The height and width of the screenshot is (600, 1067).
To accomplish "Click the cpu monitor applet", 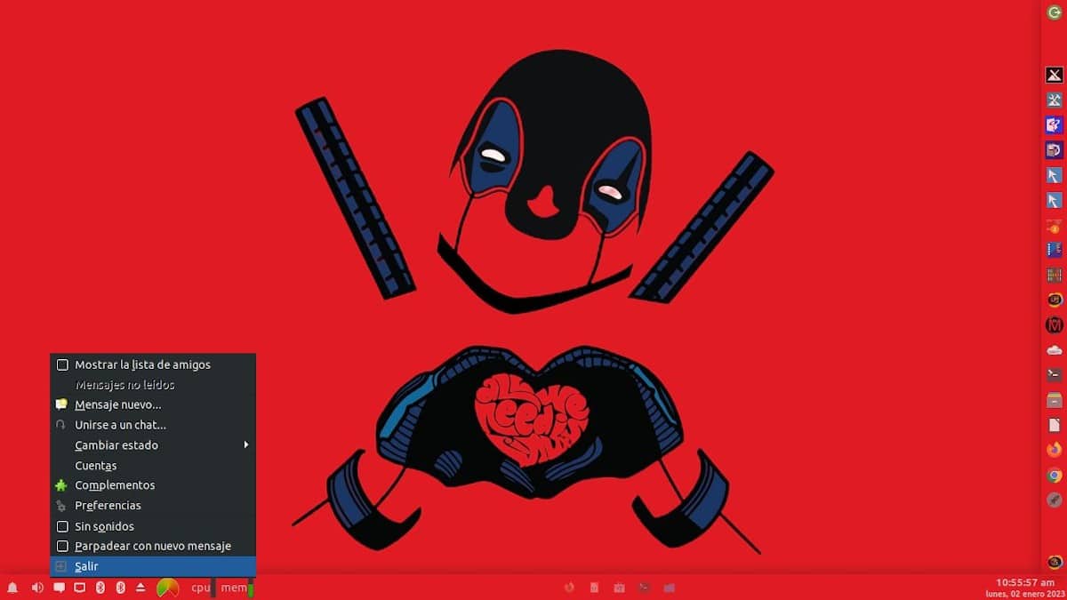I will (x=203, y=588).
